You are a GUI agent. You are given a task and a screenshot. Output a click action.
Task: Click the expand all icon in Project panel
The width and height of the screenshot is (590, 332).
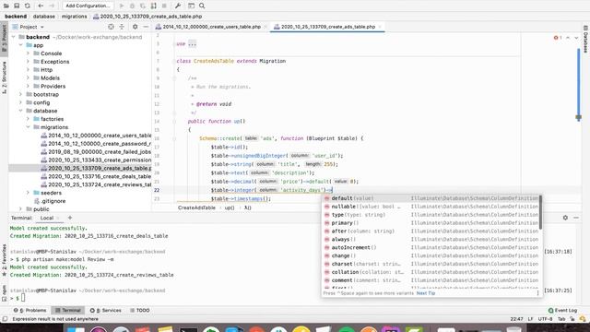pyautogui.click(x=122, y=27)
